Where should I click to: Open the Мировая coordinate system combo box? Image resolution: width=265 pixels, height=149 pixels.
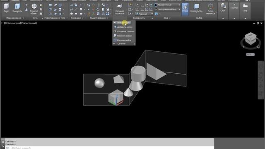pyautogui.click(x=144, y=14)
